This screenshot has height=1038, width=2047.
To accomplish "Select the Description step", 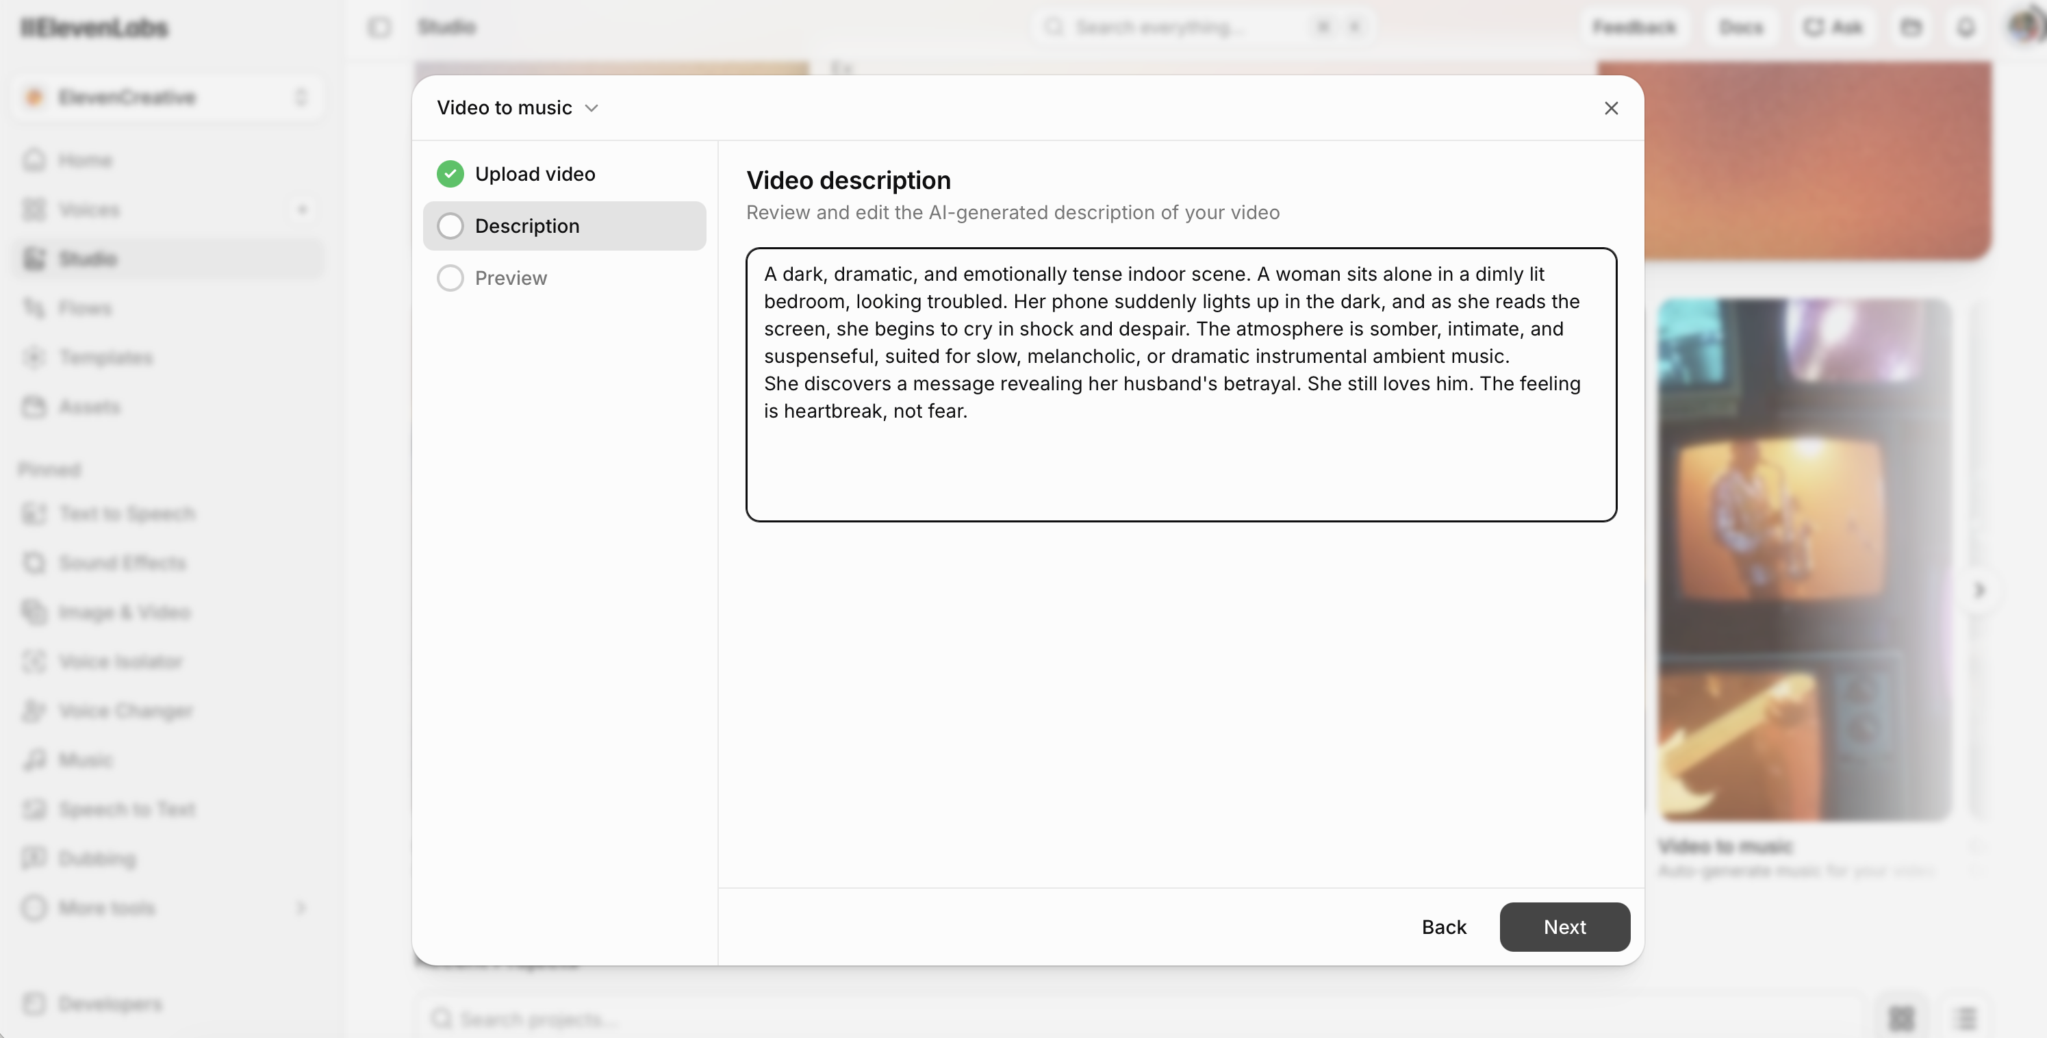I will coord(564,226).
